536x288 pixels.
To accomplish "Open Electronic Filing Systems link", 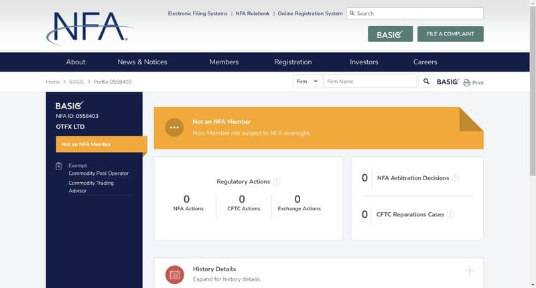I will [x=198, y=13].
